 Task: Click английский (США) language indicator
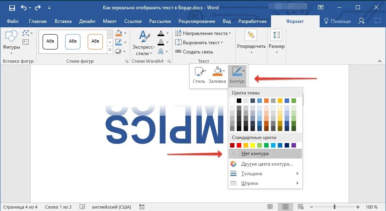111,207
